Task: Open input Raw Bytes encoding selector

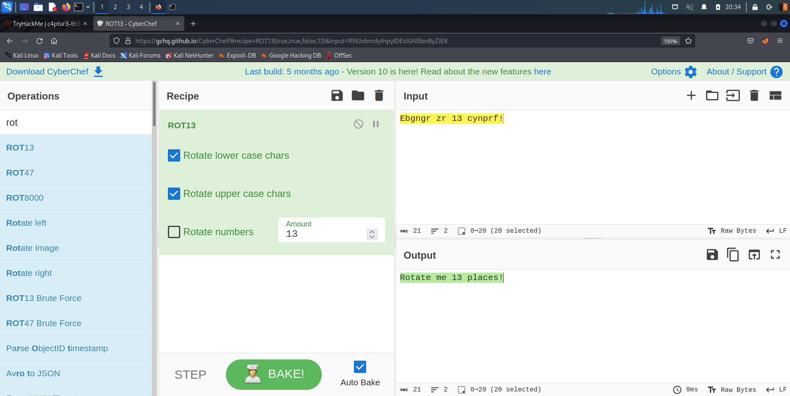Action: point(732,231)
